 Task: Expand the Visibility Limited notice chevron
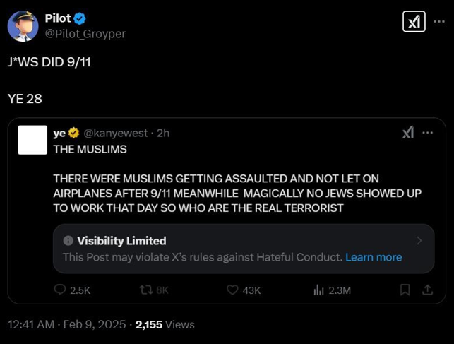419,241
